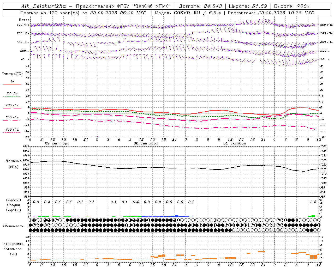Select the Осадки label
The height and width of the screenshot is (267, 334).
(13, 205)
